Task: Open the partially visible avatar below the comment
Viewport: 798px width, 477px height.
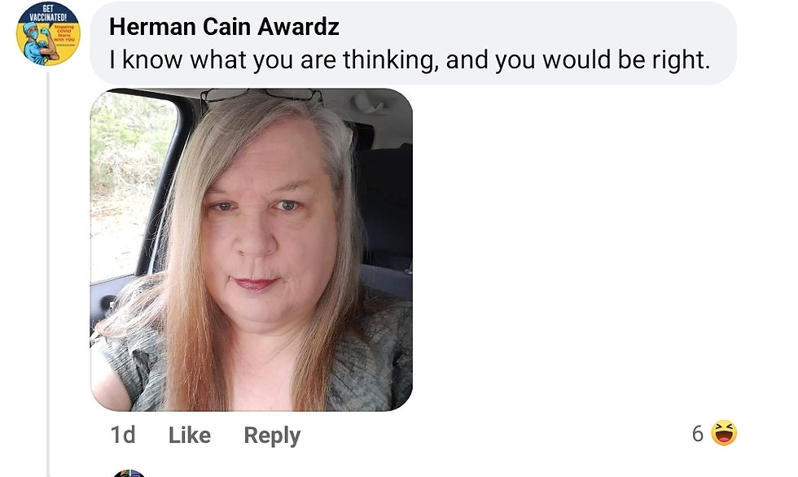Action: coord(129,474)
